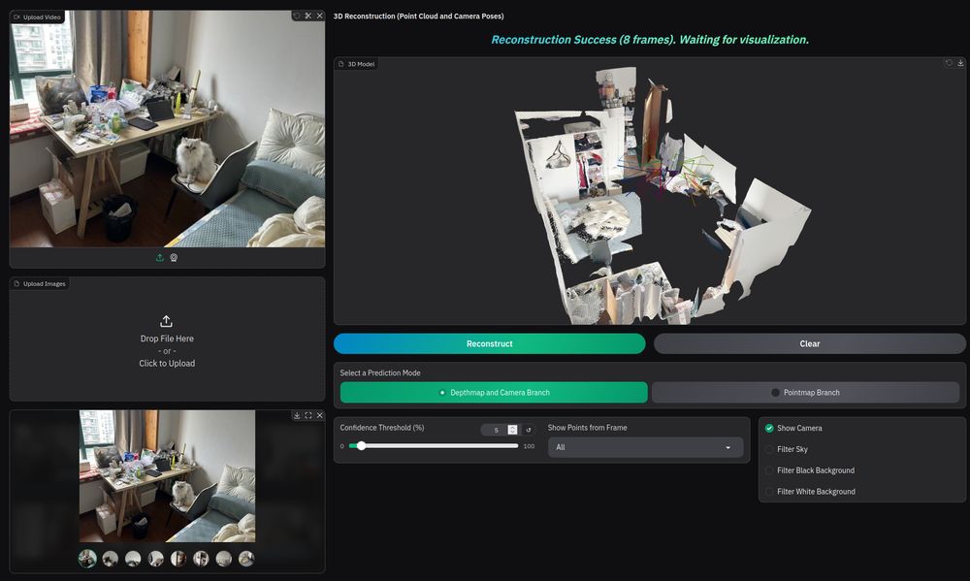The width and height of the screenshot is (970, 581).
Task: Click the 'Select a Prediction Mode' label
Action: (x=380, y=372)
